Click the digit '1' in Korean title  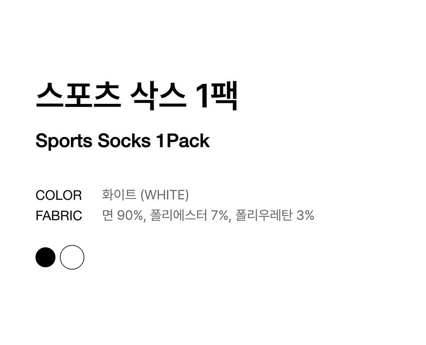(x=202, y=95)
